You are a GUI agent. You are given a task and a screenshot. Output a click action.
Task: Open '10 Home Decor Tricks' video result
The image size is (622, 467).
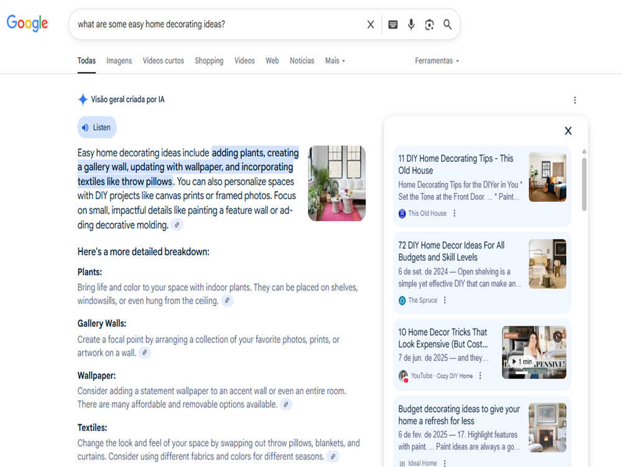443,338
